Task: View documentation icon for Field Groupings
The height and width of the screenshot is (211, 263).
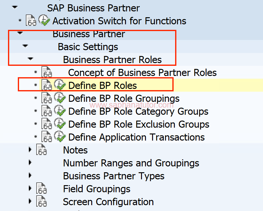Action: (41, 188)
